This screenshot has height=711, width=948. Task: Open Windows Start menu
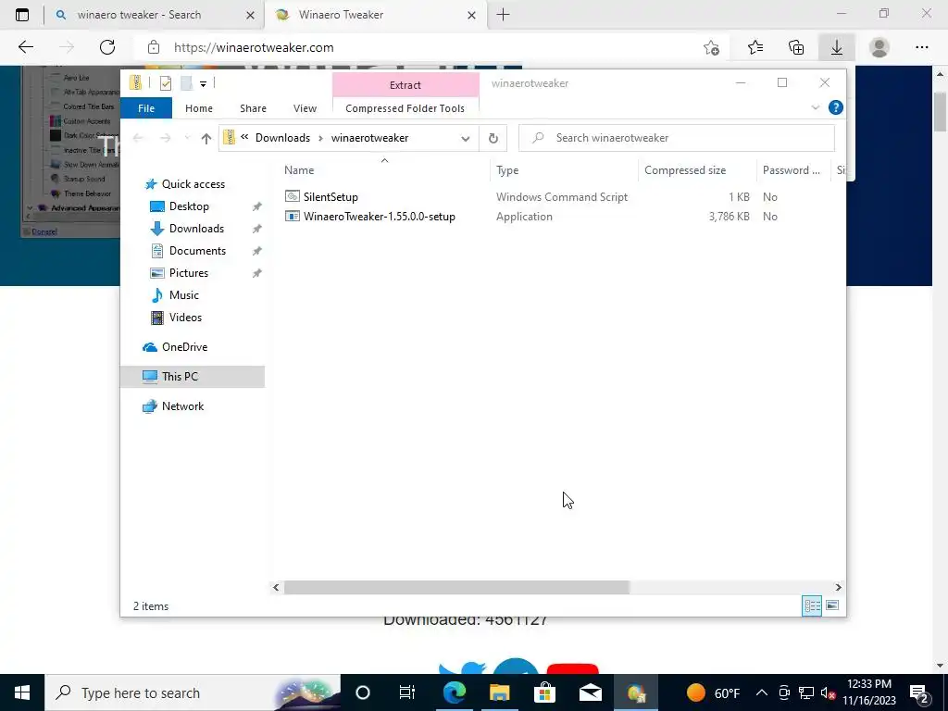click(22, 692)
